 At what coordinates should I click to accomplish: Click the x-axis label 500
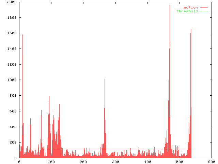(179, 162)
